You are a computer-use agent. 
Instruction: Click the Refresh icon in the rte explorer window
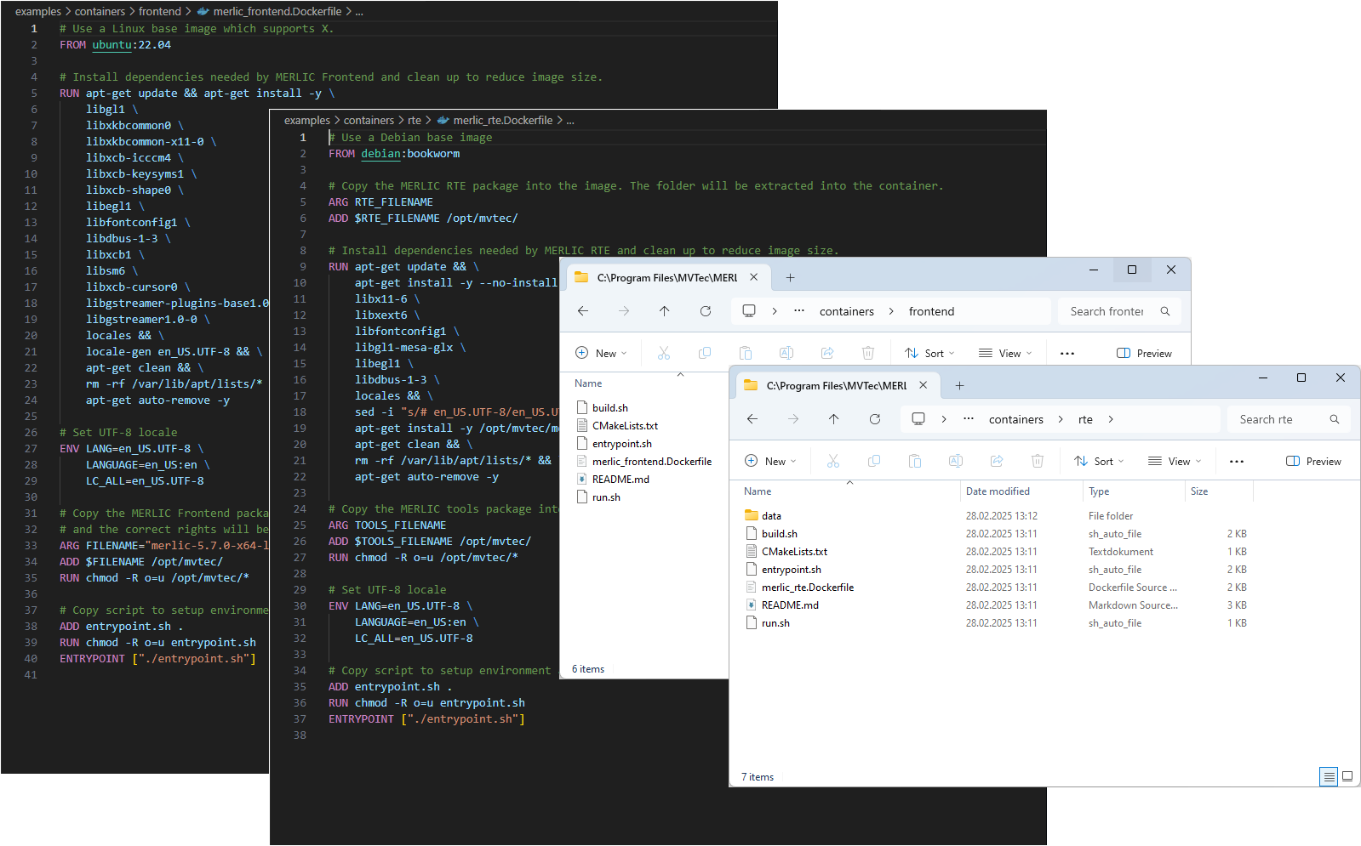click(874, 419)
